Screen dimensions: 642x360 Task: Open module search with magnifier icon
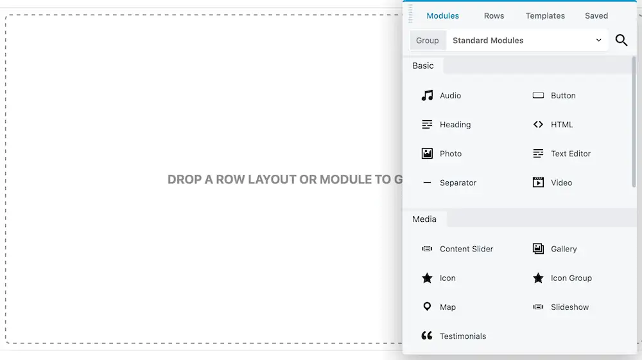tap(621, 40)
